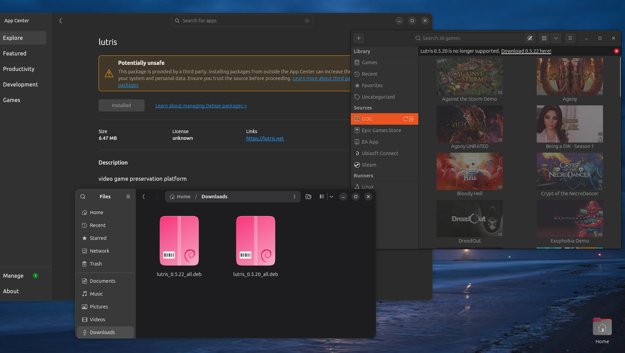Image resolution: width=625 pixels, height=353 pixels.
Task: Open the Lutris hamburger menu
Action: coord(570,38)
